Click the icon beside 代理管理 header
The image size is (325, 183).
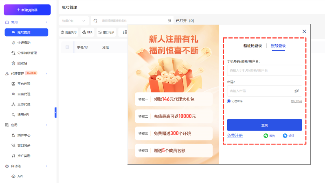click(7, 73)
